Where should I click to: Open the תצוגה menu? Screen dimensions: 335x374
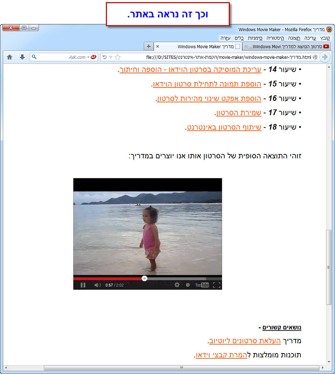294,38
